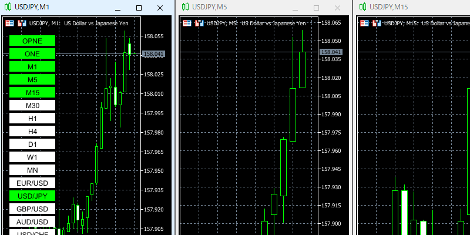
Task: Disable the green M15 timeframe button
Action: click(32, 92)
